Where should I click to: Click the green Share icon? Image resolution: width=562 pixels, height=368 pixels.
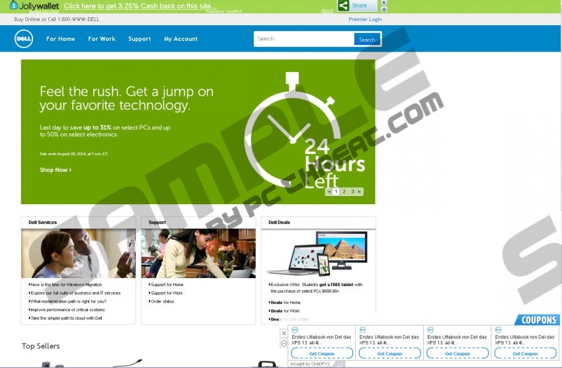(x=343, y=5)
